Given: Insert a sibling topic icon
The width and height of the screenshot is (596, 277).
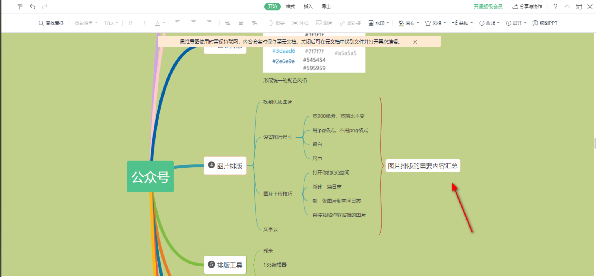Looking at the screenshot, I should pos(241,23).
